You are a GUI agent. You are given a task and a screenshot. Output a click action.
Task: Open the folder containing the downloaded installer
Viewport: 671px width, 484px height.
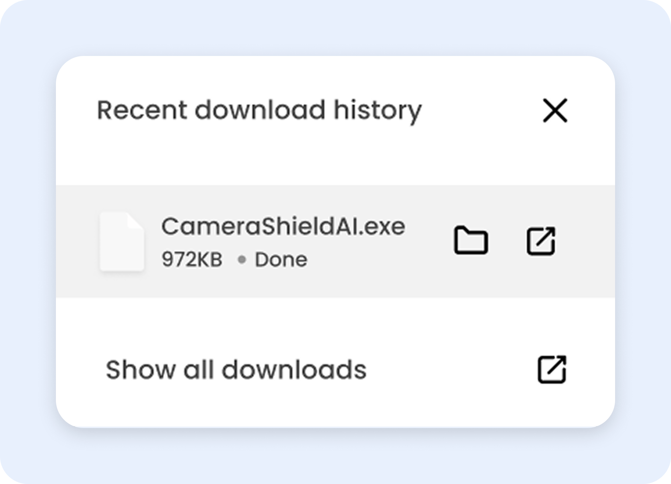coord(471,240)
